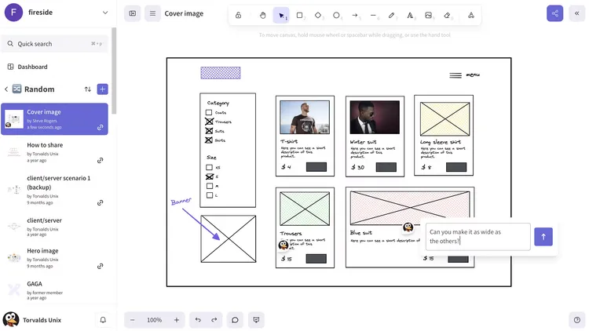Open the How to share scene
This screenshot has width=589, height=331.
pyautogui.click(x=55, y=152)
